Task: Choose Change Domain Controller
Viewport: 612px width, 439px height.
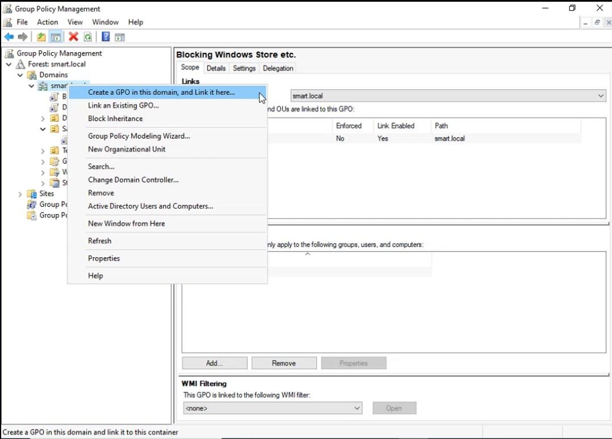Action: [x=167, y=179]
